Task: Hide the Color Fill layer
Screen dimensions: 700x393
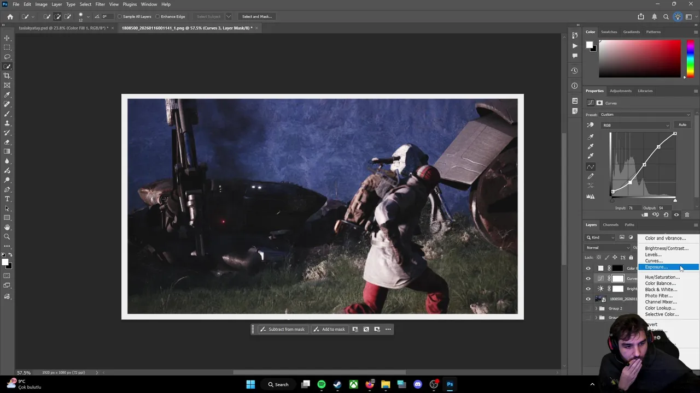Action: point(588,268)
